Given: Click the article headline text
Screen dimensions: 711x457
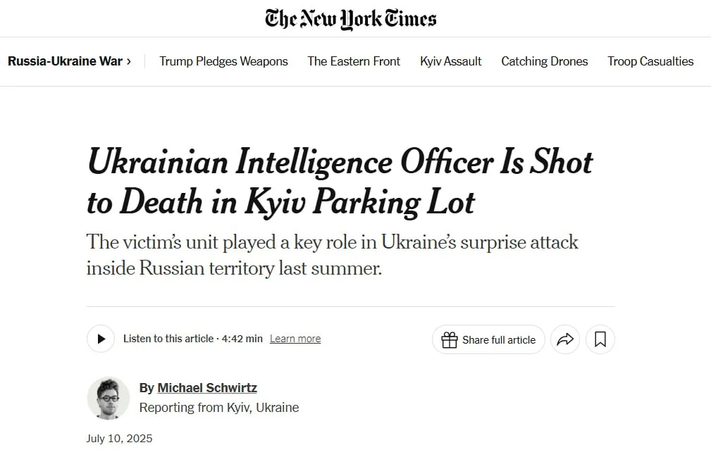Looking at the screenshot, I should coord(340,182).
